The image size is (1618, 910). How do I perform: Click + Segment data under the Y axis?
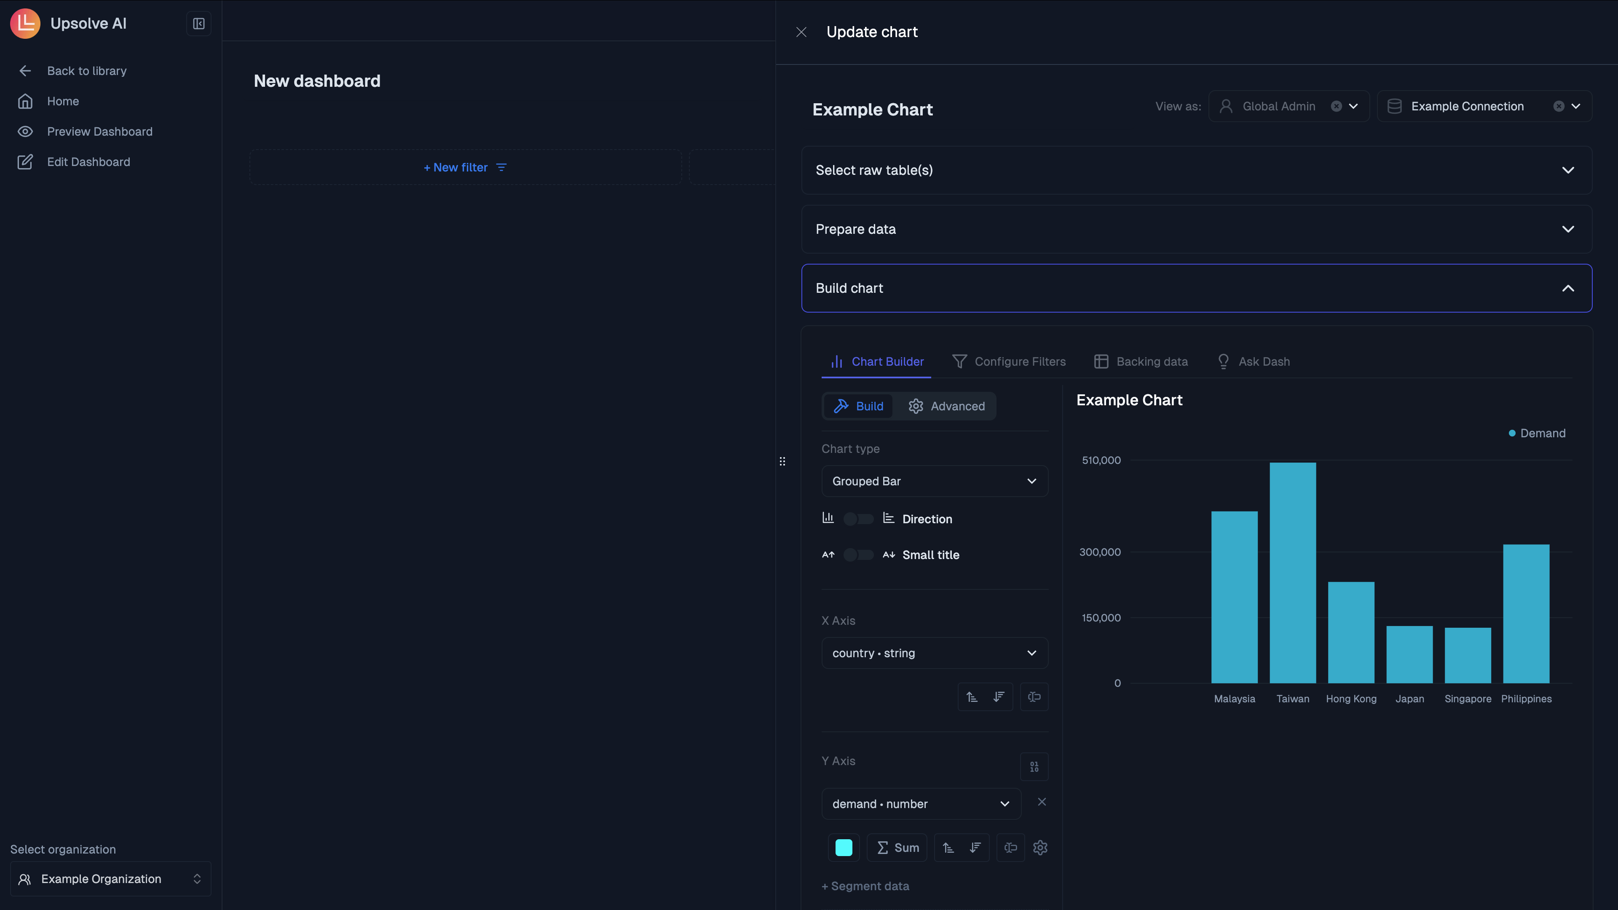(x=865, y=886)
